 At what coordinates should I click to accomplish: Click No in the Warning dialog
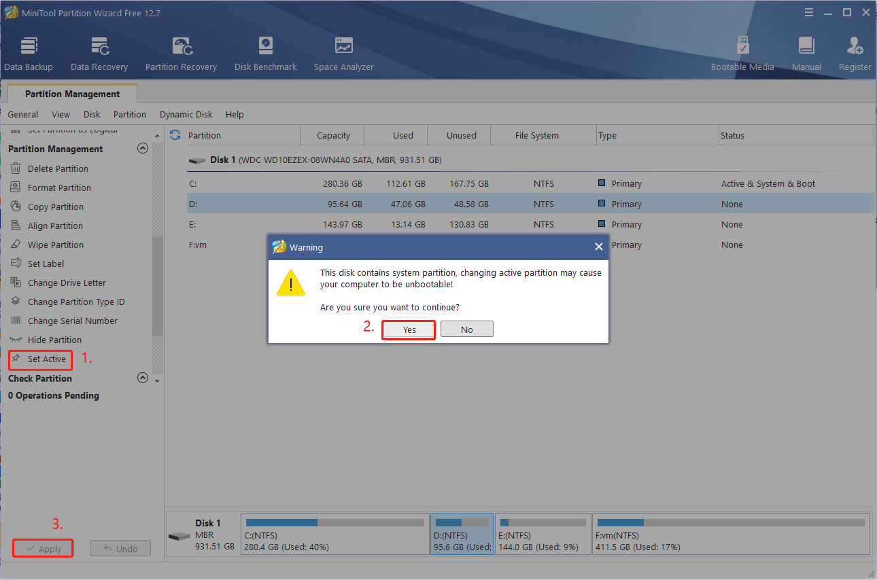coord(467,329)
